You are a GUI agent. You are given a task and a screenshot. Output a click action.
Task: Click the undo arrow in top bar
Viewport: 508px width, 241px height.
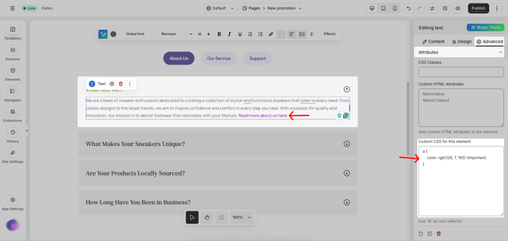pos(408,8)
